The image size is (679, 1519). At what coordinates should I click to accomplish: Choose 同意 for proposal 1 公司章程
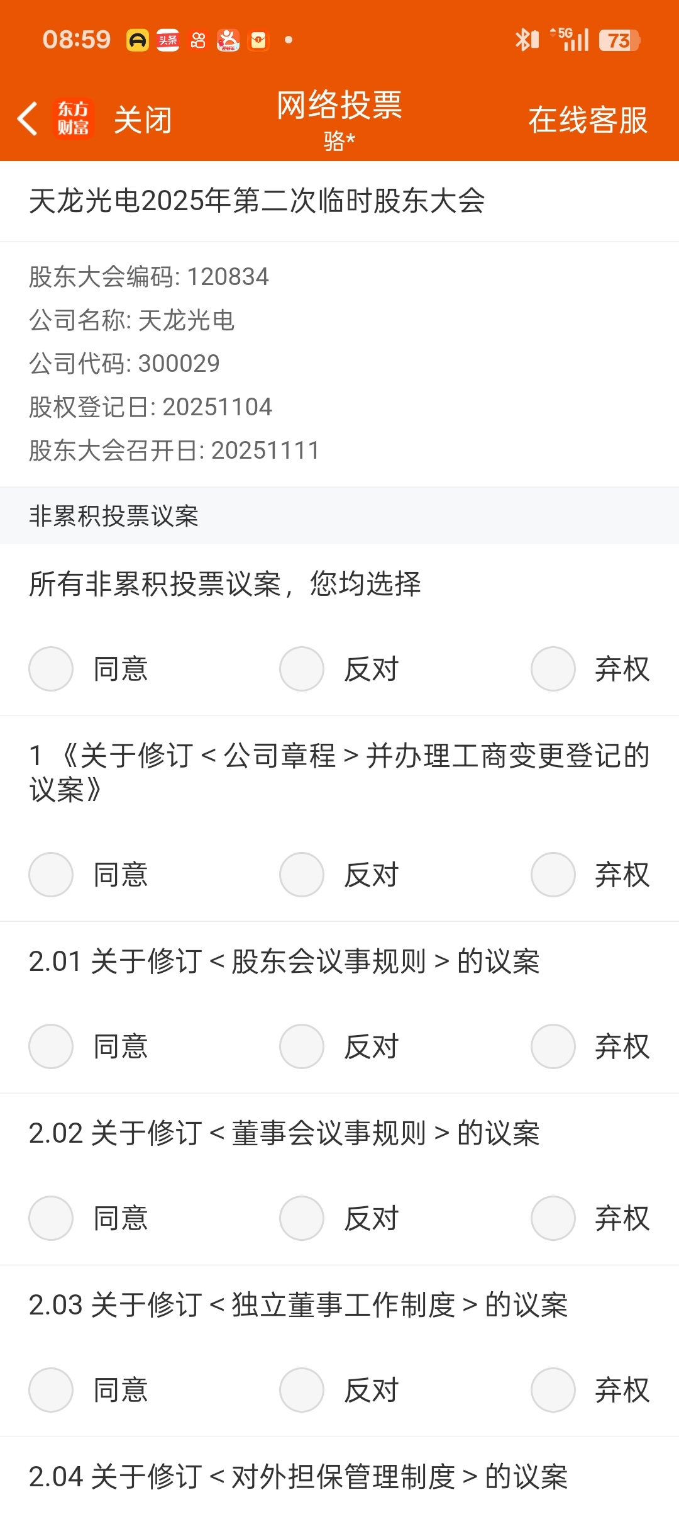point(51,875)
